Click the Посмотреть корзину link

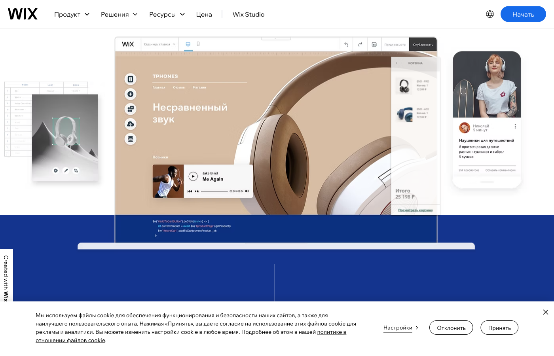415,210
